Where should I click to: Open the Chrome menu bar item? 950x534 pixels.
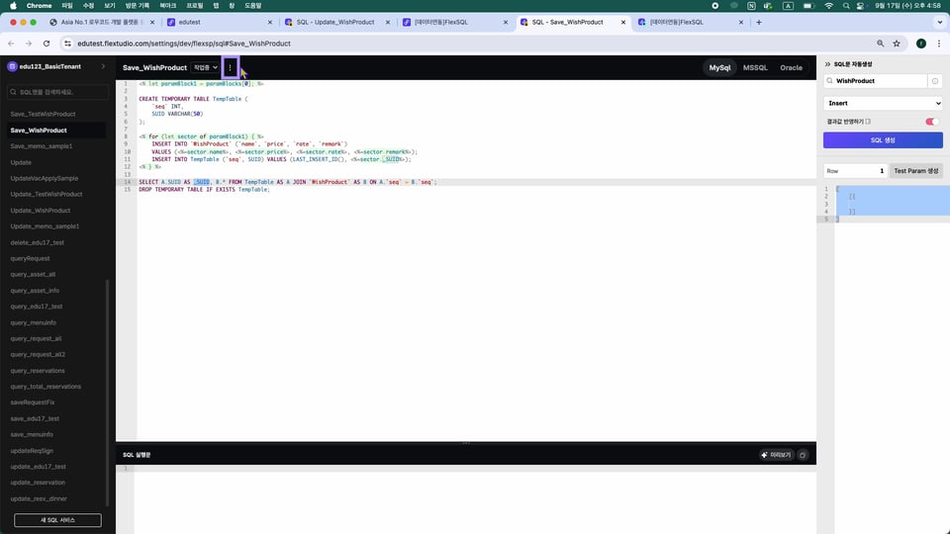[39, 6]
